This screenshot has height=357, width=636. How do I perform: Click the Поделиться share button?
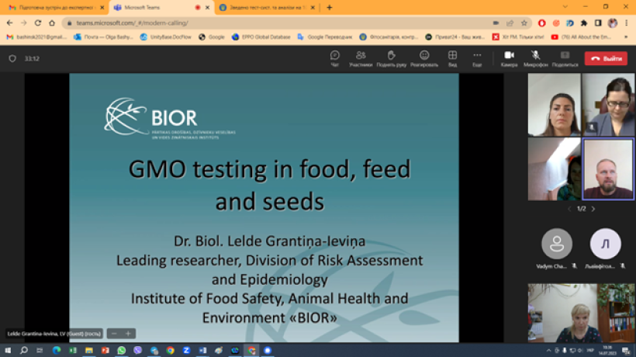point(565,58)
